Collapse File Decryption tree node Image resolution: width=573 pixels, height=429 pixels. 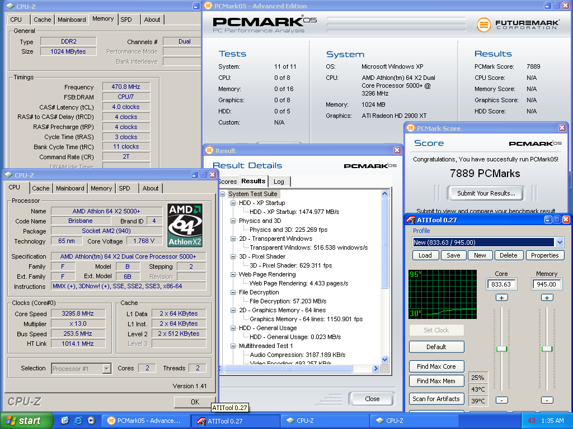pyautogui.click(x=233, y=293)
